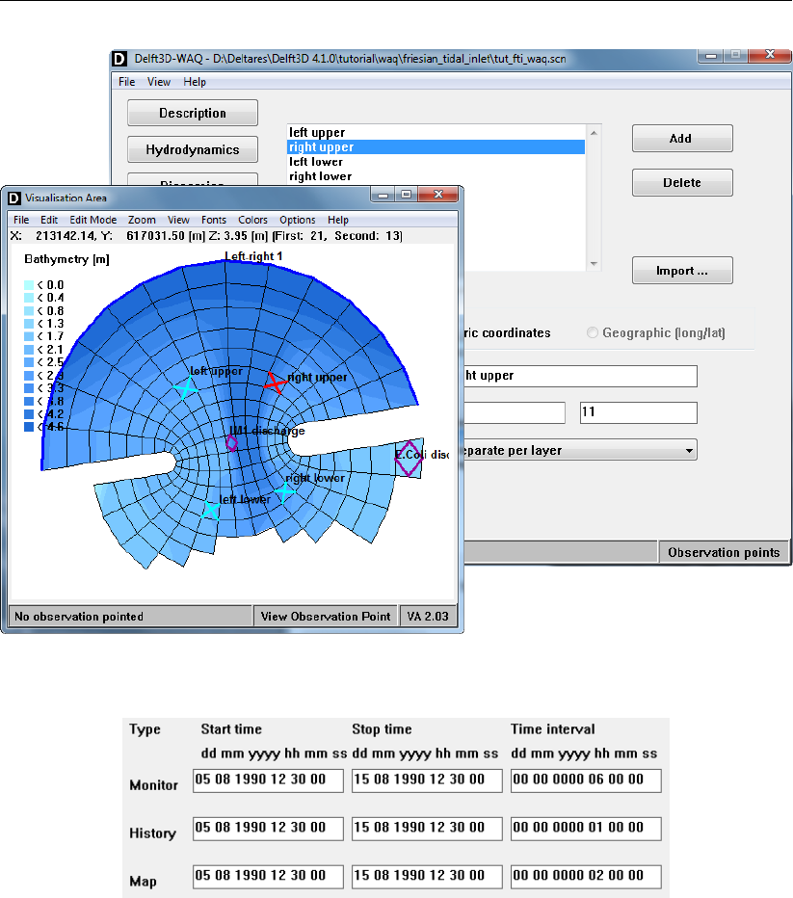This screenshot has width=793, height=898.
Task: Select the Geographic (long/lat) radio button
Action: point(593,332)
